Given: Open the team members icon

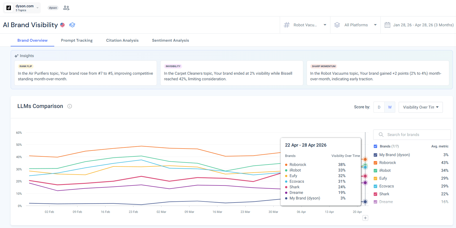Looking at the screenshot, I should [x=66, y=8].
